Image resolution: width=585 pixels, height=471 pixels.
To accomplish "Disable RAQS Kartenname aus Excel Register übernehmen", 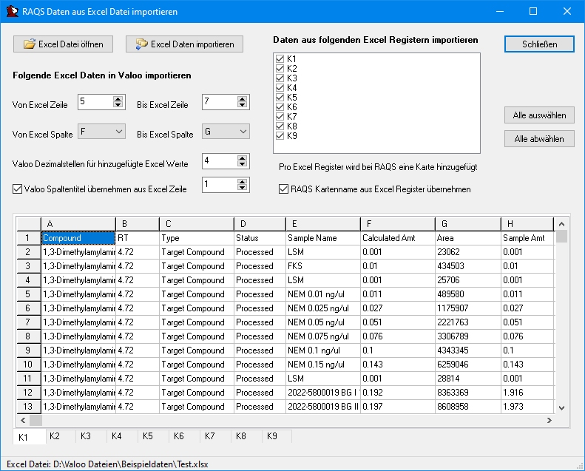I will [284, 189].
